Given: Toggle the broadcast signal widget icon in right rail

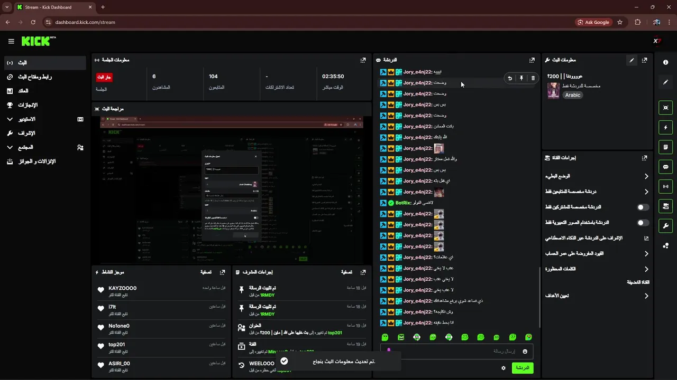Looking at the screenshot, I should 665,186.
